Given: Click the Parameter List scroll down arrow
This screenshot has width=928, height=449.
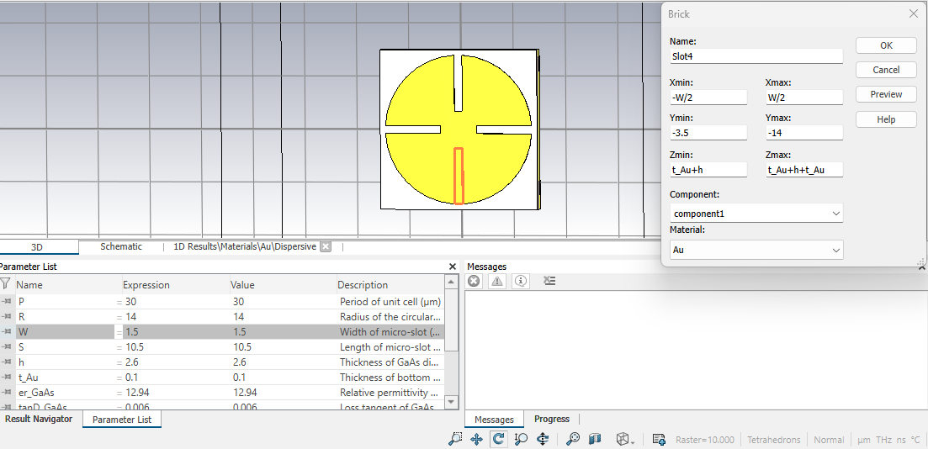Looking at the screenshot, I should point(452,402).
